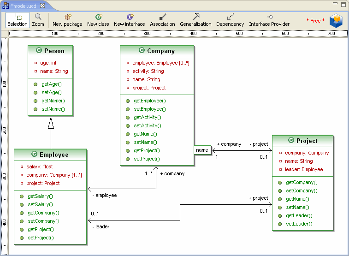The height and width of the screenshot is (256, 349).
Task: Select the salary: float attribute
Action: (x=40, y=167)
